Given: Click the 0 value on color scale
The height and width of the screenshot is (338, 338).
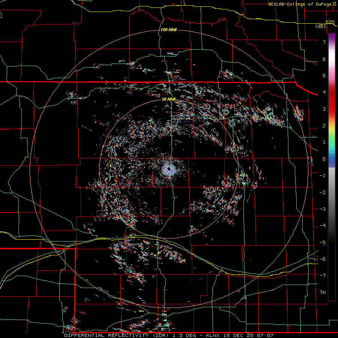Looking at the screenshot, I should pos(324,159).
